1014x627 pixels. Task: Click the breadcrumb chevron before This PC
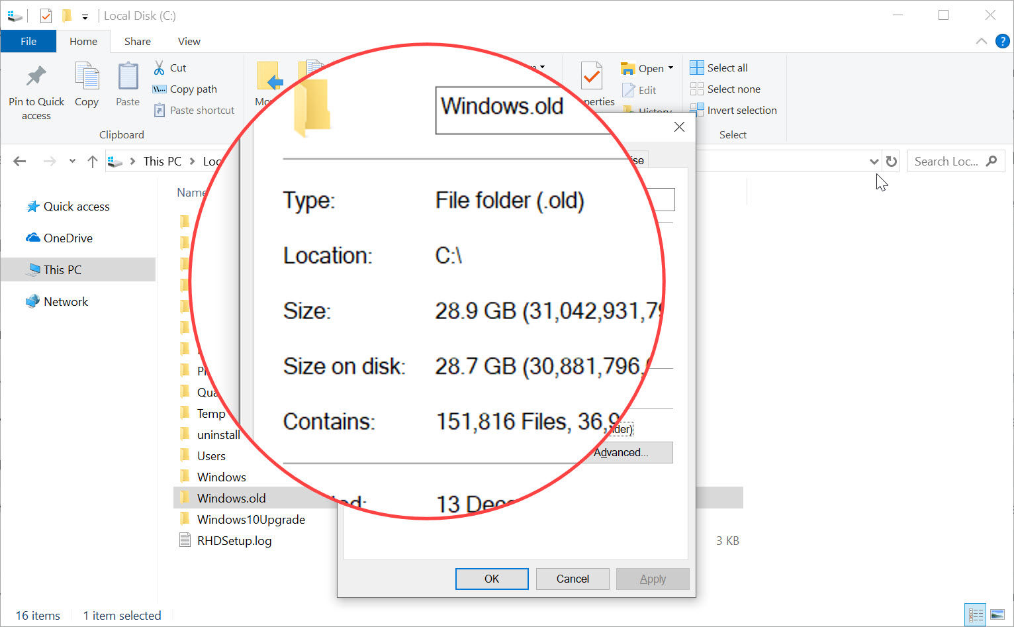point(133,161)
